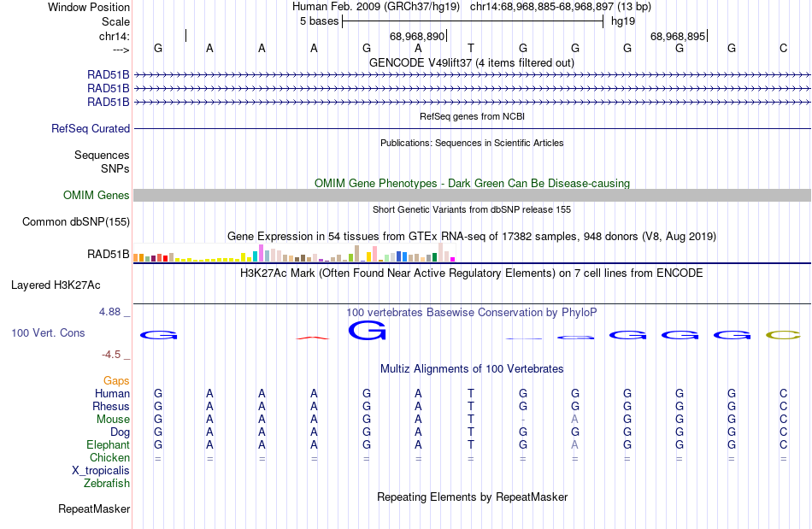The image size is (812, 529).
Task: Click the 68,968,895 coordinate marker
Action: [x=677, y=36]
